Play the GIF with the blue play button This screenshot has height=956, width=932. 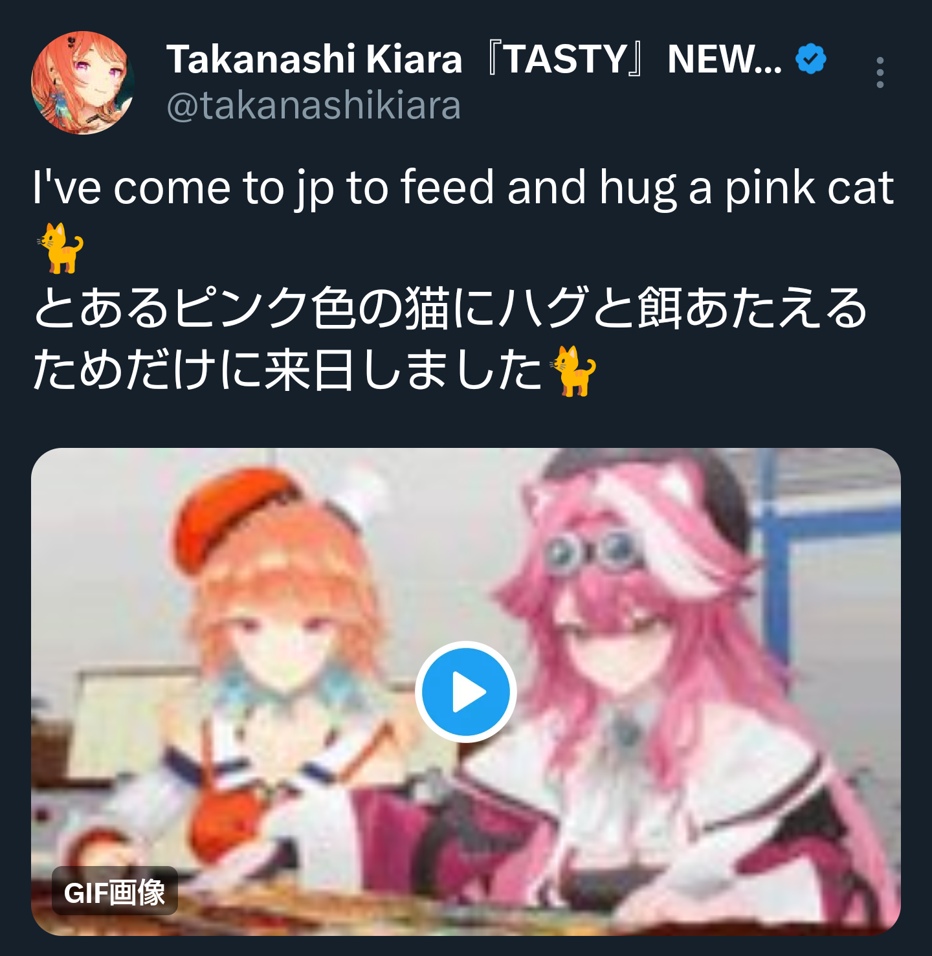[466, 691]
